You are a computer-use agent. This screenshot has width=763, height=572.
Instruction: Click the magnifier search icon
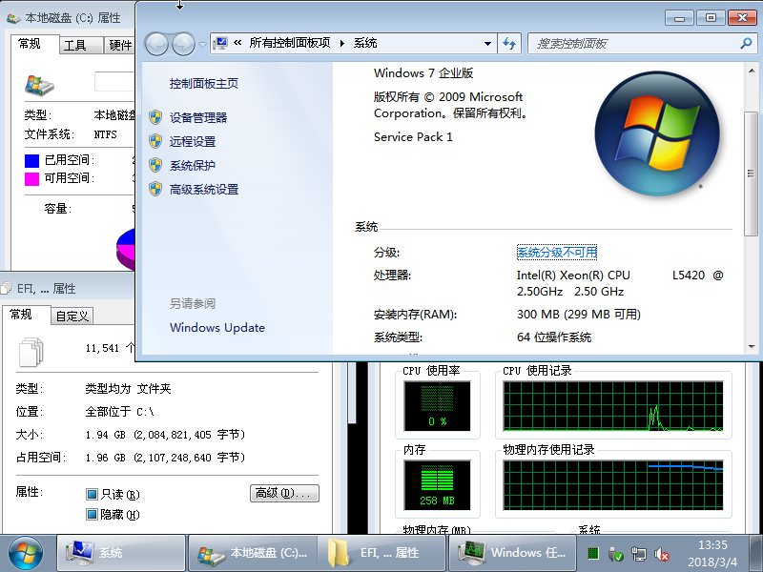click(x=746, y=44)
